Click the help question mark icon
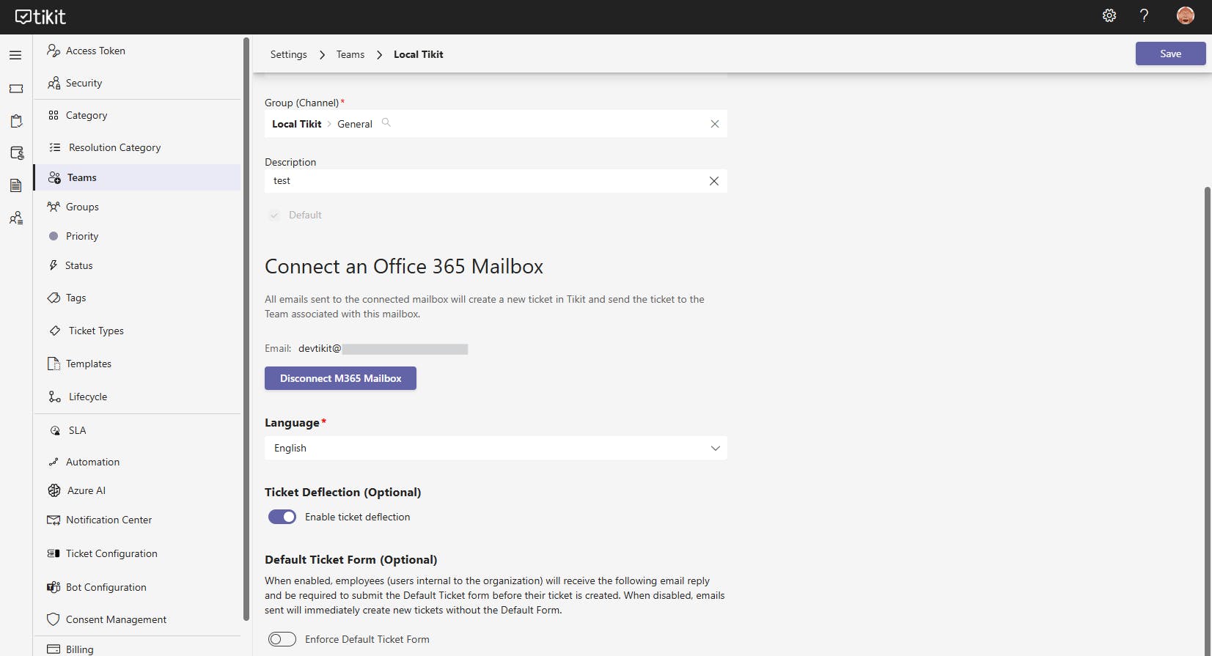Screen dimensions: 1212x656 coord(1144,16)
